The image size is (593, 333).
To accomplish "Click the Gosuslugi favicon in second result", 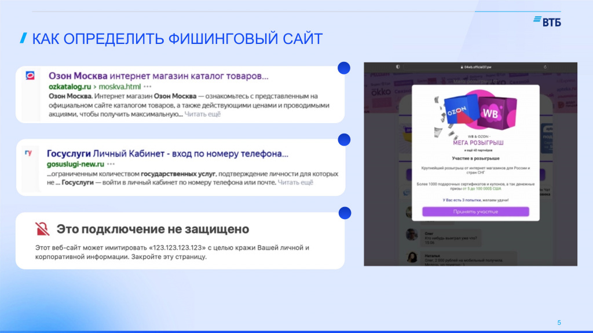I will pyautogui.click(x=28, y=153).
